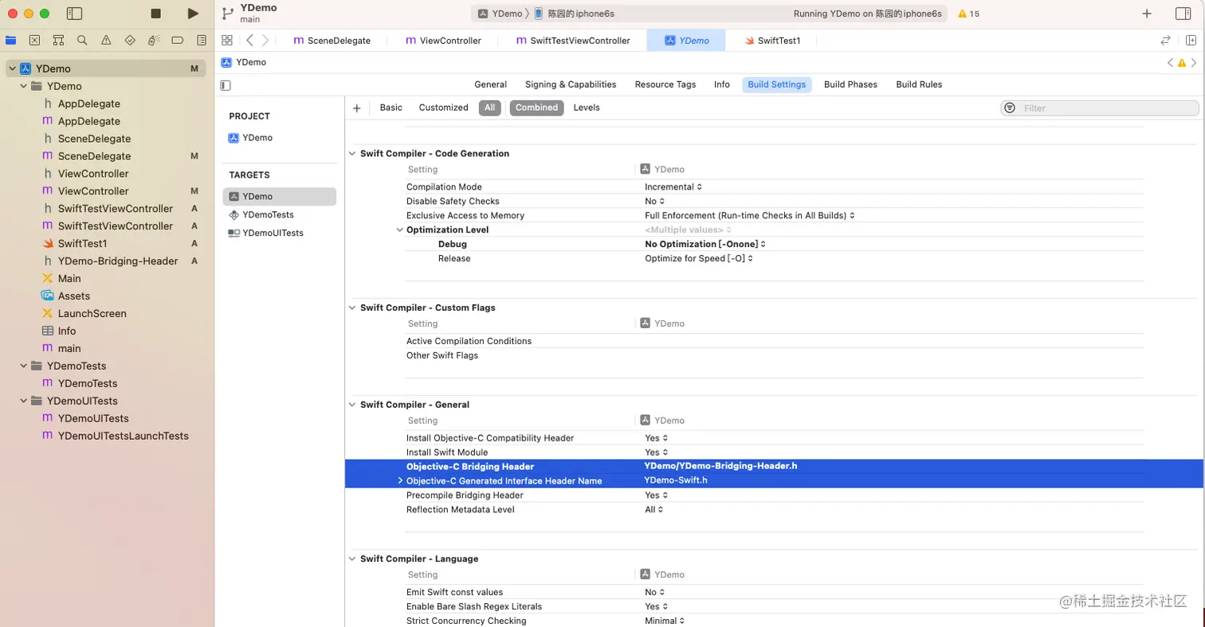
Task: Select YDemo-Bridging-Header file in navigator
Action: tap(118, 261)
